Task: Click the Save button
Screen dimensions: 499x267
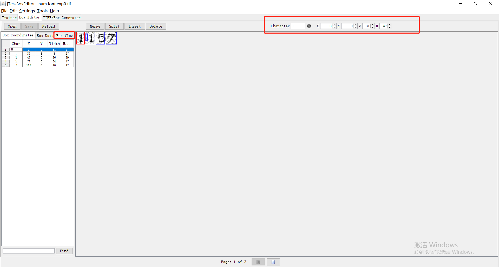Action: (29, 26)
